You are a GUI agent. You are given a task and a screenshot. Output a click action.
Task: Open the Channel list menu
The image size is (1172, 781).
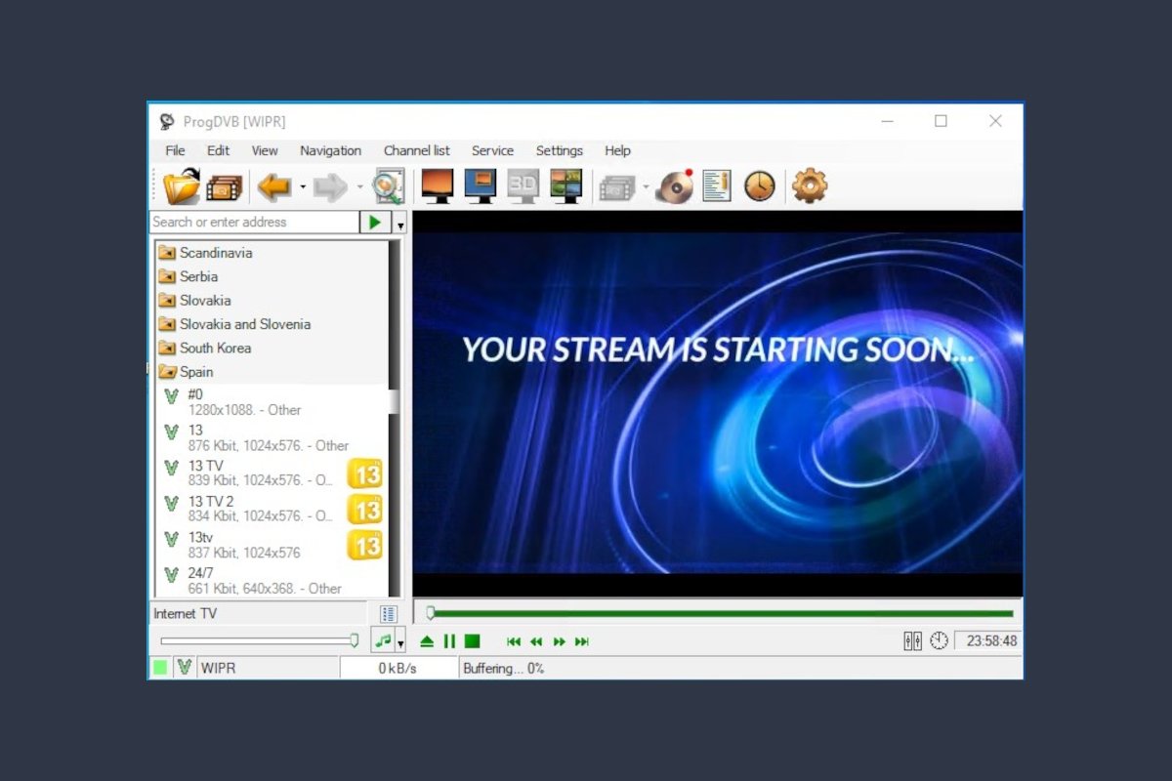tap(417, 150)
